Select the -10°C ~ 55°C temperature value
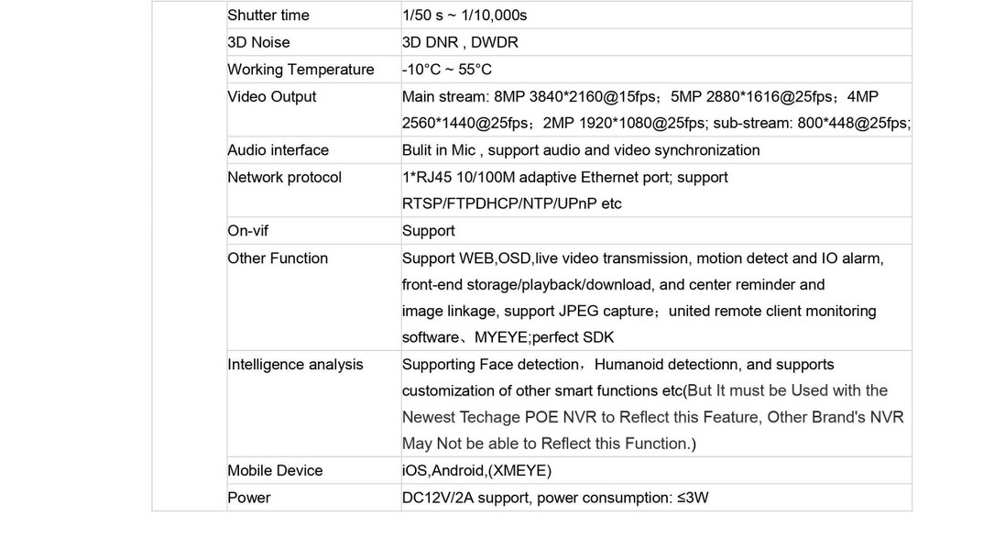 pyautogui.click(x=447, y=70)
